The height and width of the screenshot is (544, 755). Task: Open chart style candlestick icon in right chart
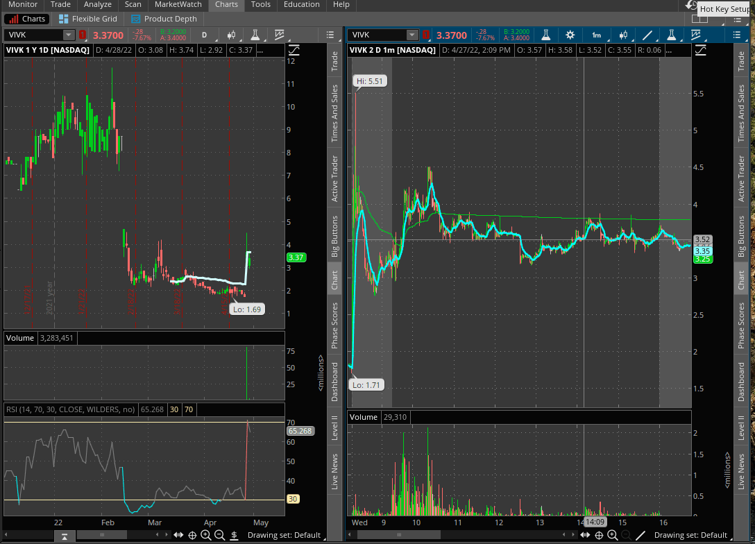click(x=624, y=35)
